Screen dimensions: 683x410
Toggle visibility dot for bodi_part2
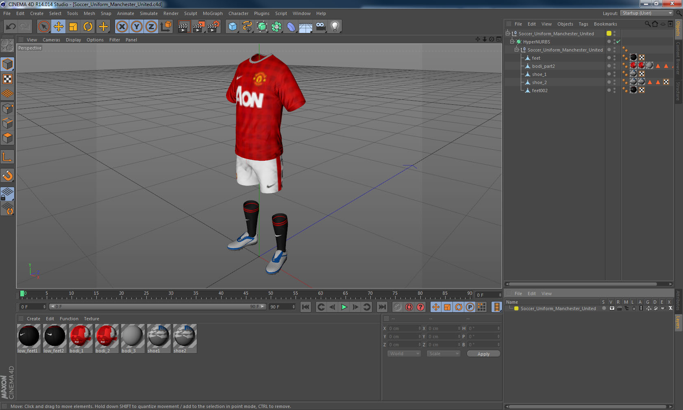tap(609, 66)
